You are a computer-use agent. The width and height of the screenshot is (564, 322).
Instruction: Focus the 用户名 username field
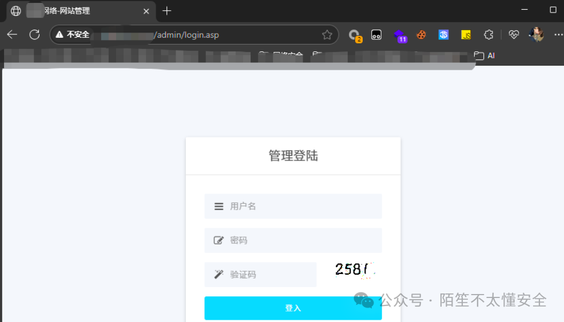point(293,206)
